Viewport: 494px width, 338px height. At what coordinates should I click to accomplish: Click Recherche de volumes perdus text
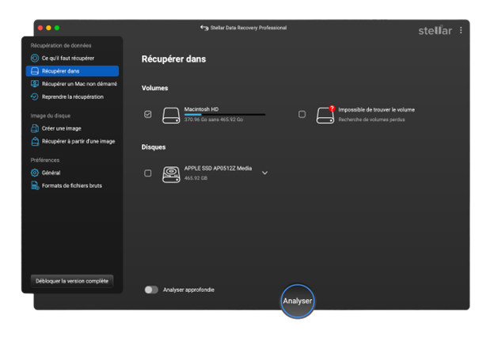click(371, 120)
